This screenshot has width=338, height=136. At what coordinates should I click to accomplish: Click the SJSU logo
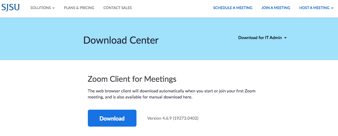[x=10, y=7]
